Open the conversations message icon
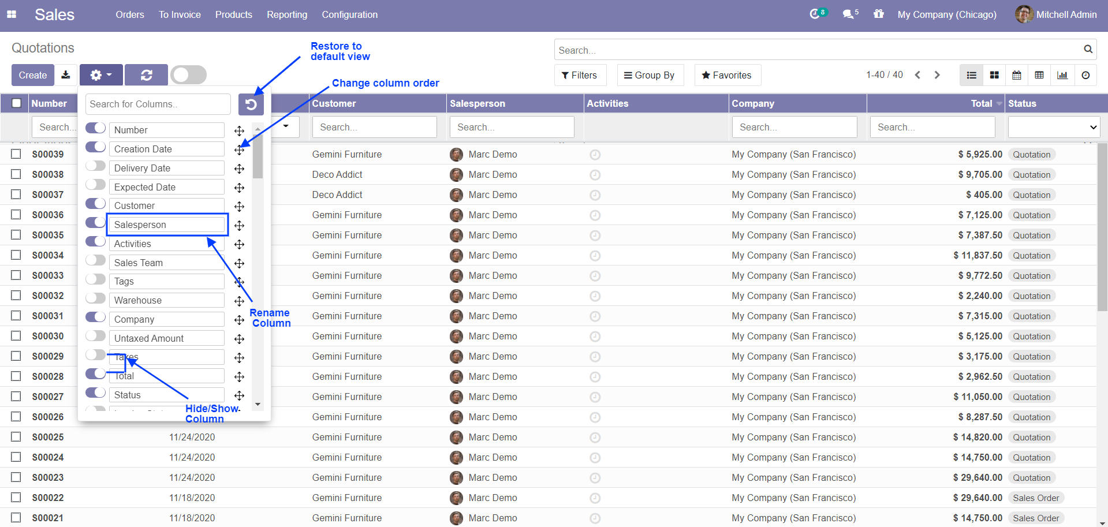Screen dimensions: 1108x527 (849, 14)
